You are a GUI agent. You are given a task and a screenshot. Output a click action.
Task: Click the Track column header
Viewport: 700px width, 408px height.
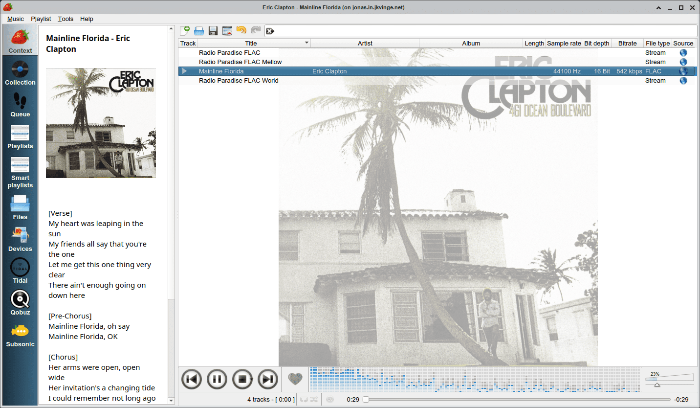click(x=188, y=43)
